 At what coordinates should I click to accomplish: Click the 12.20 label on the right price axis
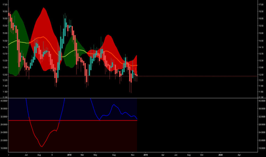[x=261, y=80]
